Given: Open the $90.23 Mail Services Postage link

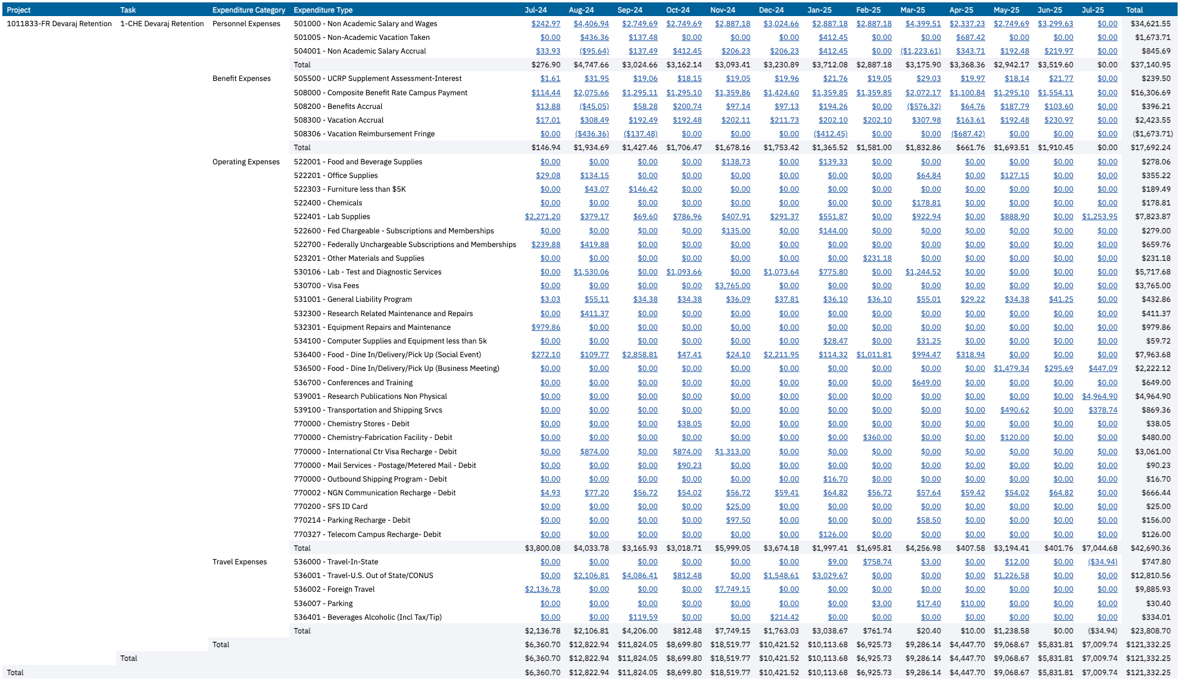Looking at the screenshot, I should coord(689,466).
